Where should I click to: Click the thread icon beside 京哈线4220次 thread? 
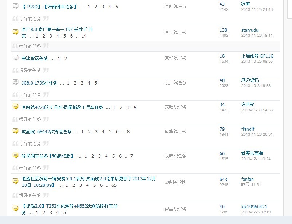(15, 107)
